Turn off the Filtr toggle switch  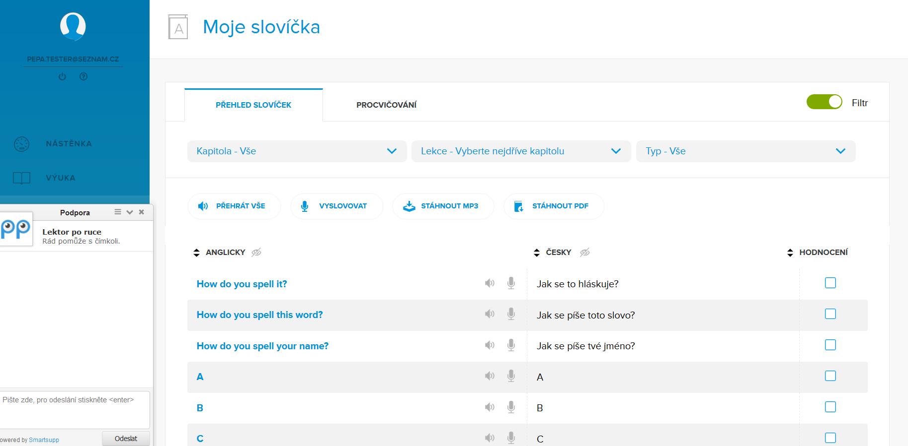point(824,102)
